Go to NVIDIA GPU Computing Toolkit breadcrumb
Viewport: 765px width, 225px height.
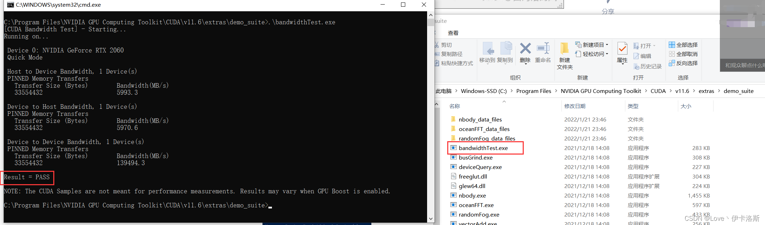pos(601,91)
